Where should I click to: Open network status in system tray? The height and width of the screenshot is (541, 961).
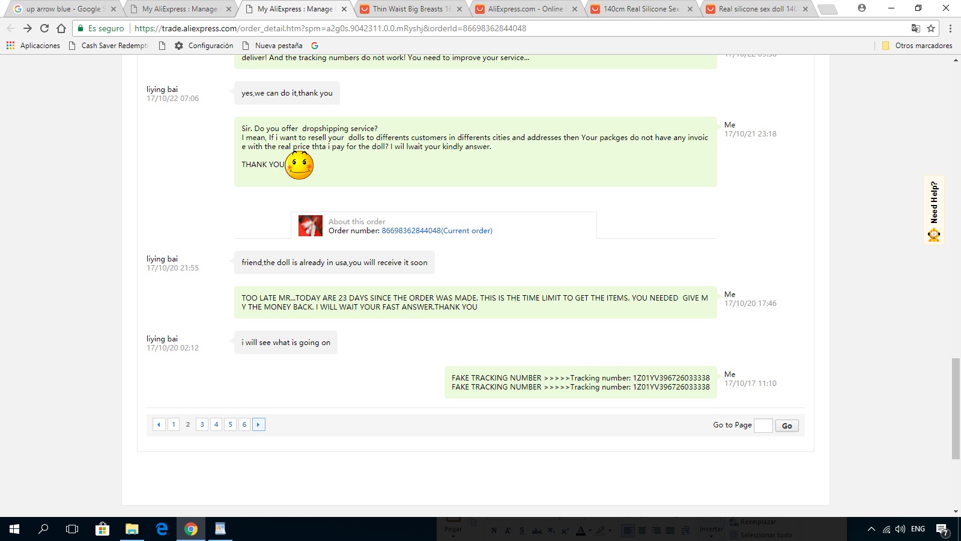click(x=887, y=530)
